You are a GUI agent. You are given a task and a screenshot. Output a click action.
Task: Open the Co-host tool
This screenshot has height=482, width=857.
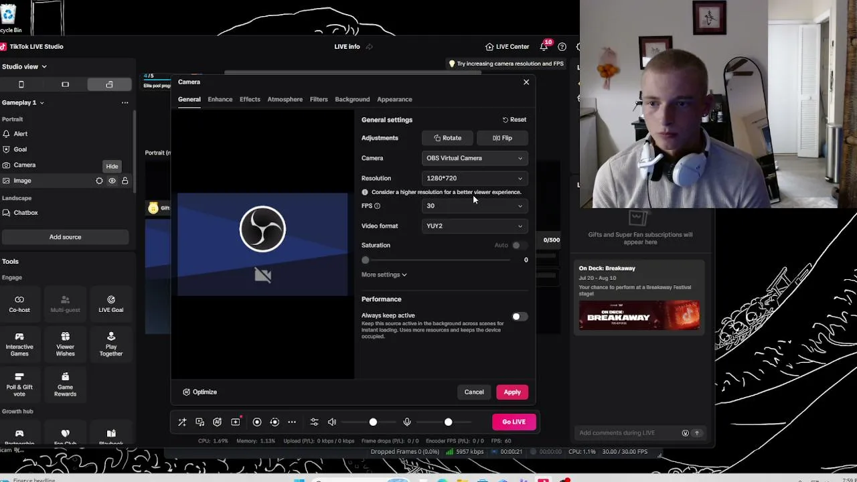coord(19,304)
